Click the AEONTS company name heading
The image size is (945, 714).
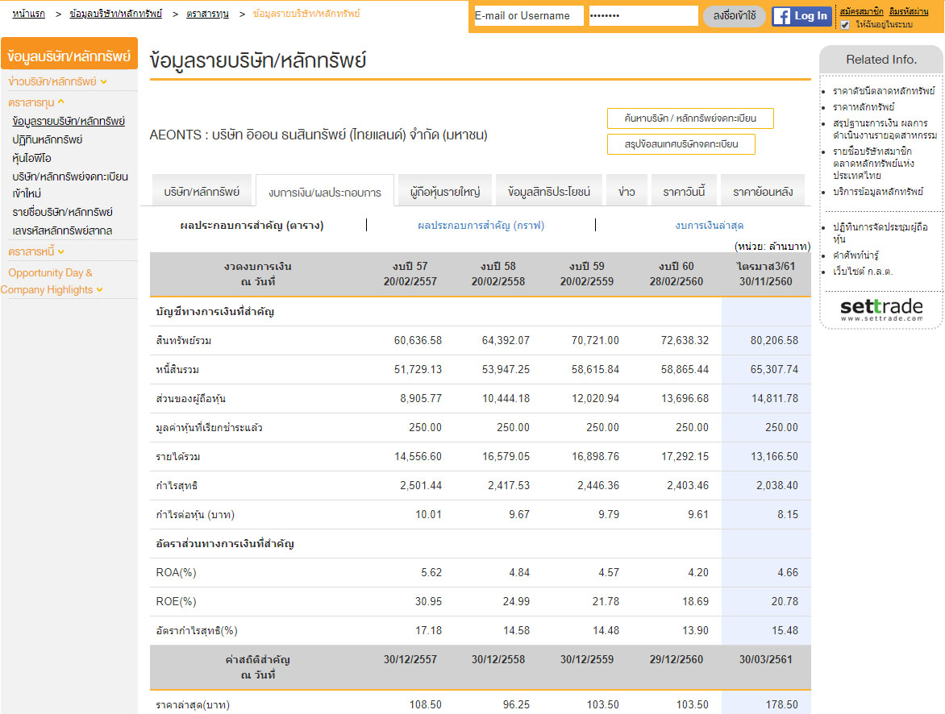click(x=318, y=135)
